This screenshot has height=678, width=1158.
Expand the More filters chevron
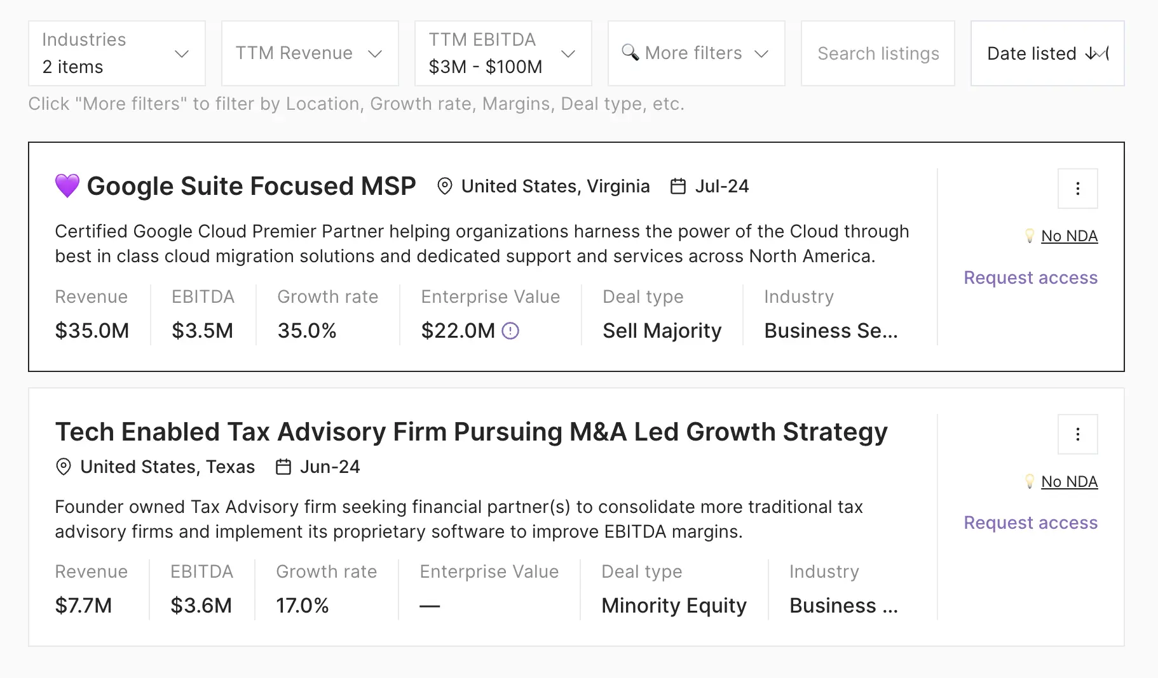click(x=761, y=54)
